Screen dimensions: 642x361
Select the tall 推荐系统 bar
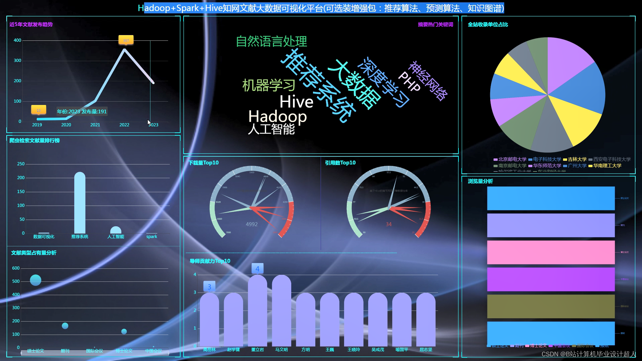click(x=80, y=202)
